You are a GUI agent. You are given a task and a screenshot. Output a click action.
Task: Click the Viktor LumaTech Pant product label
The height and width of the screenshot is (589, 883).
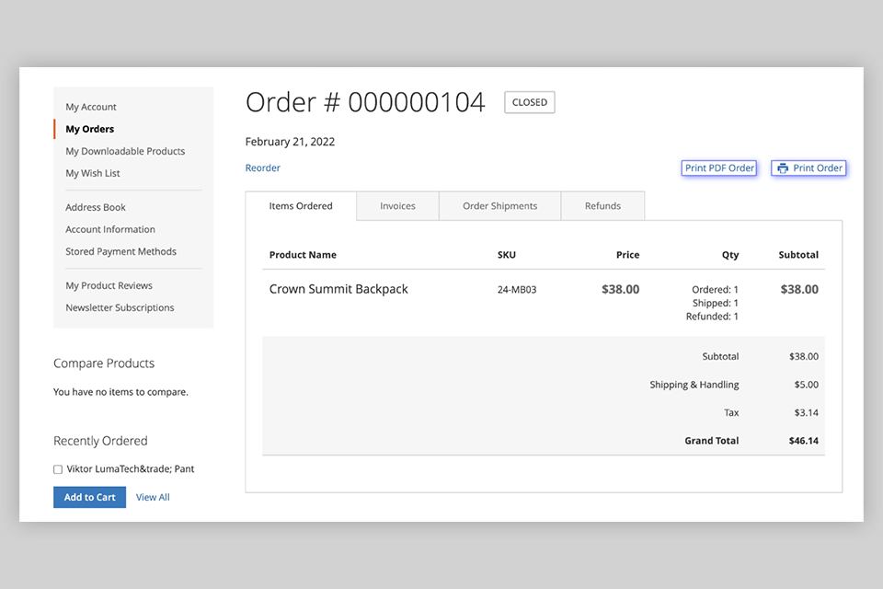pos(130,468)
